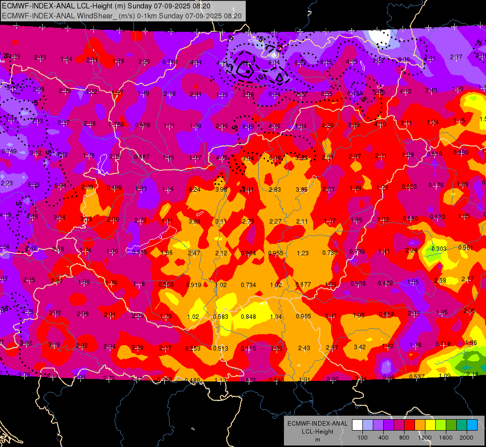Click the legend tick label 1600
Screen dimensions: 486x447
[446, 438]
